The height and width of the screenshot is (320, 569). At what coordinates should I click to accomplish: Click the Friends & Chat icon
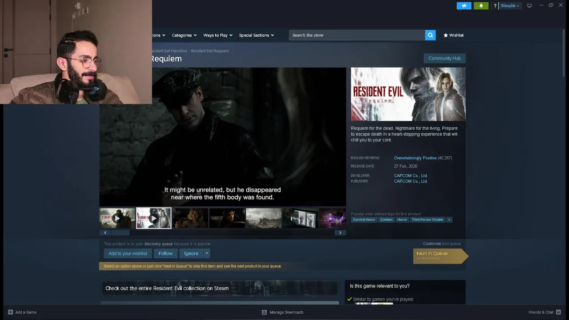558,312
